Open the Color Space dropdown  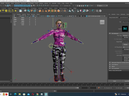coord(126,55)
